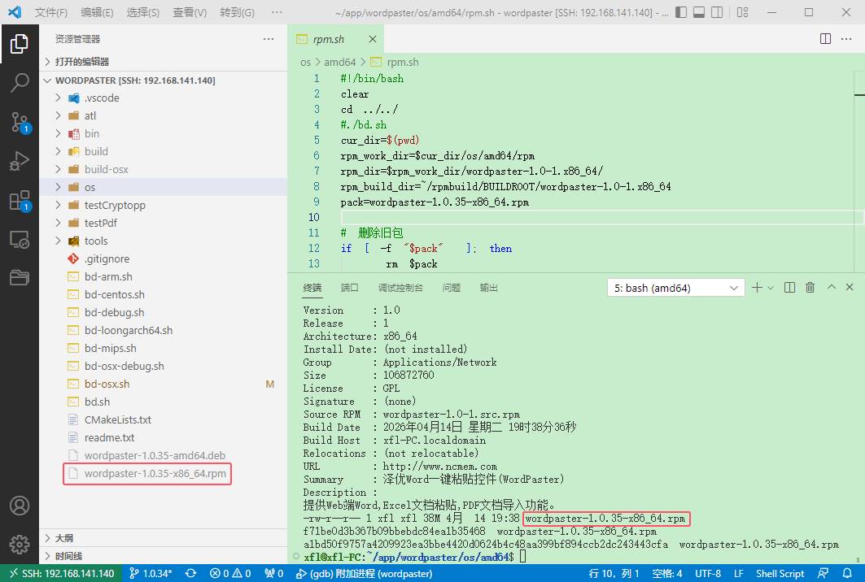Open the Manage settings gear

[x=19, y=544]
